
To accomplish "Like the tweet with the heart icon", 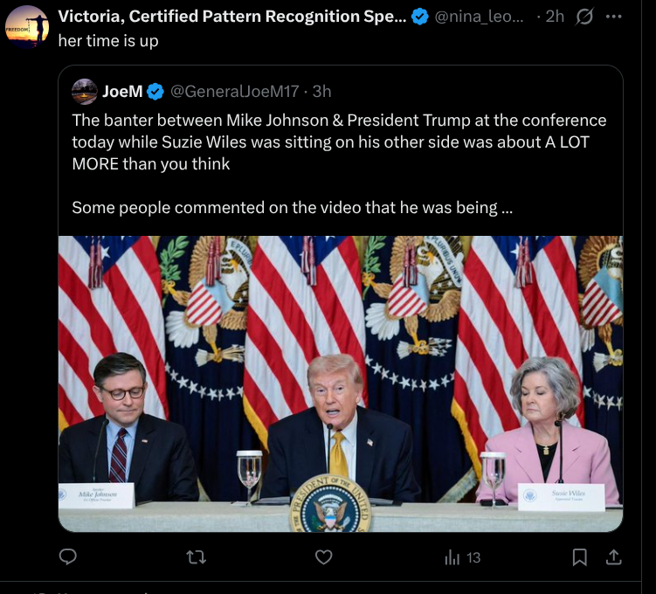I will pyautogui.click(x=324, y=556).
